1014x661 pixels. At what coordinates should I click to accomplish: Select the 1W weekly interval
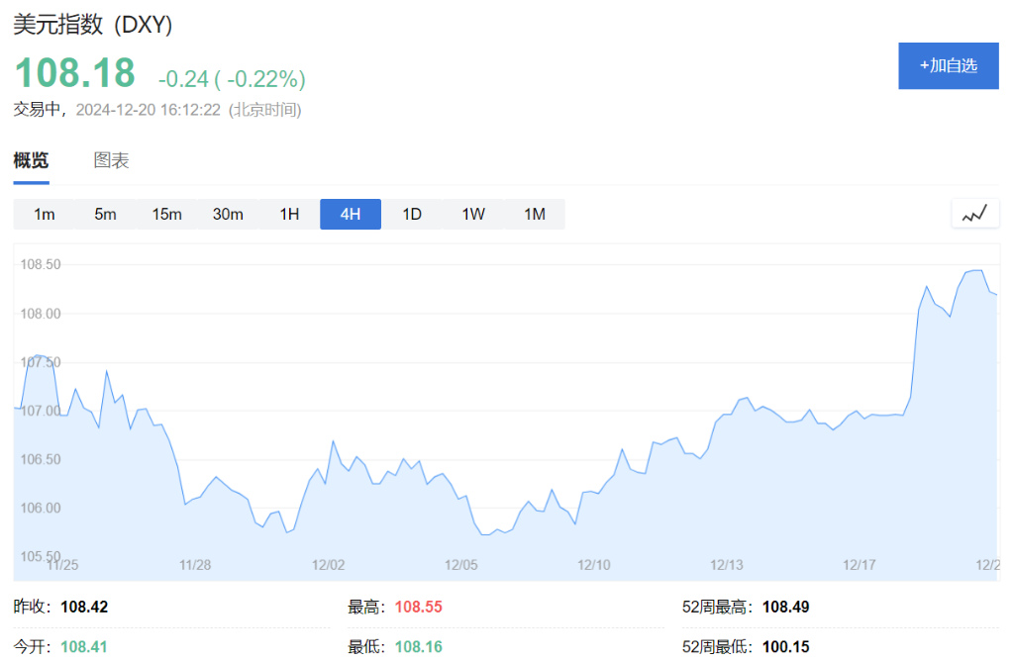pos(473,214)
